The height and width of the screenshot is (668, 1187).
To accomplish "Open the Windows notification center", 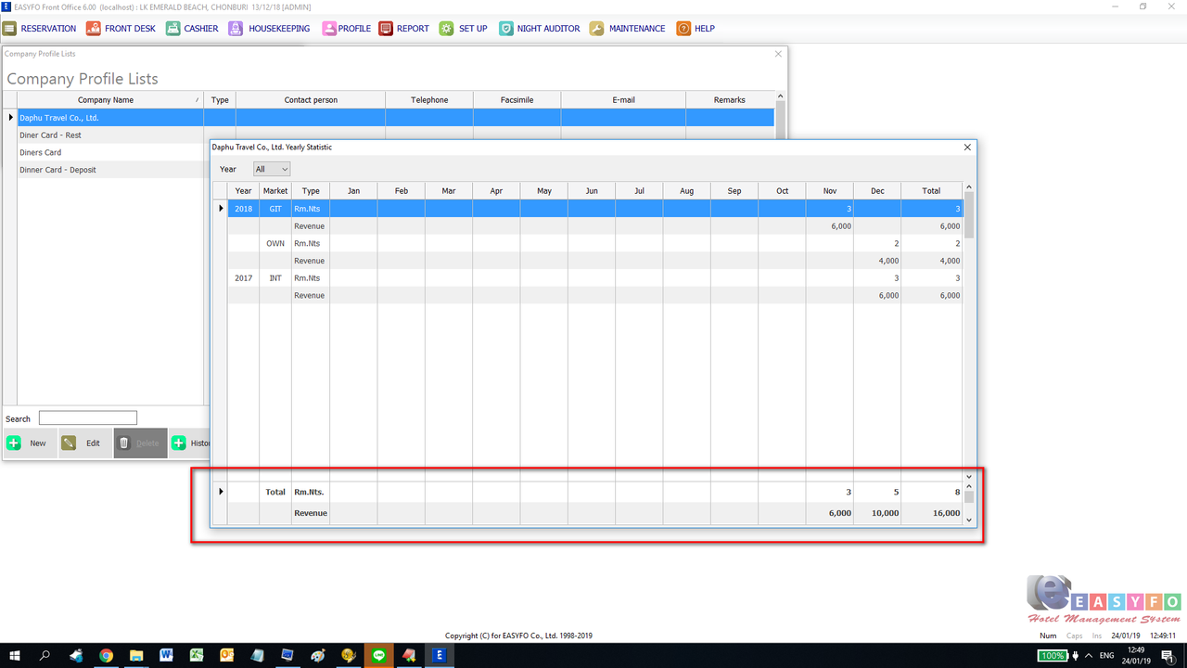I will [1168, 656].
